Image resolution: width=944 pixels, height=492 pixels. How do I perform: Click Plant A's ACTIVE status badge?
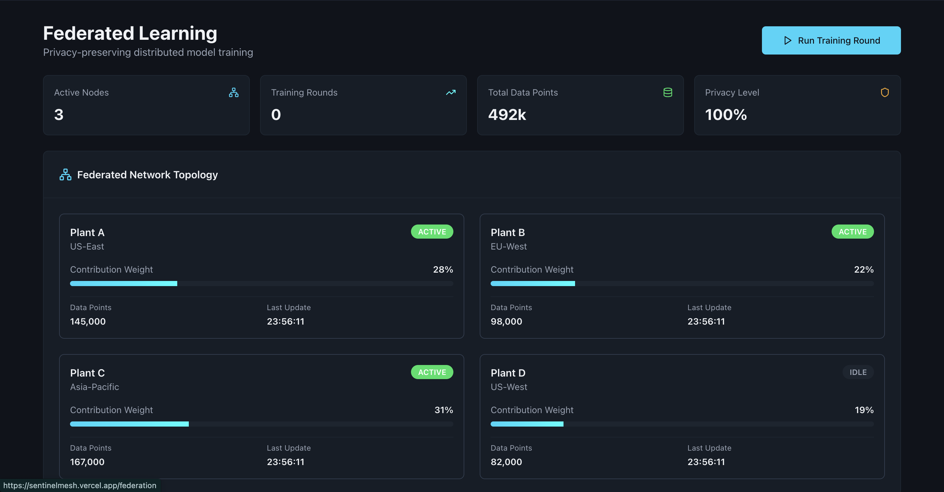[x=432, y=232]
